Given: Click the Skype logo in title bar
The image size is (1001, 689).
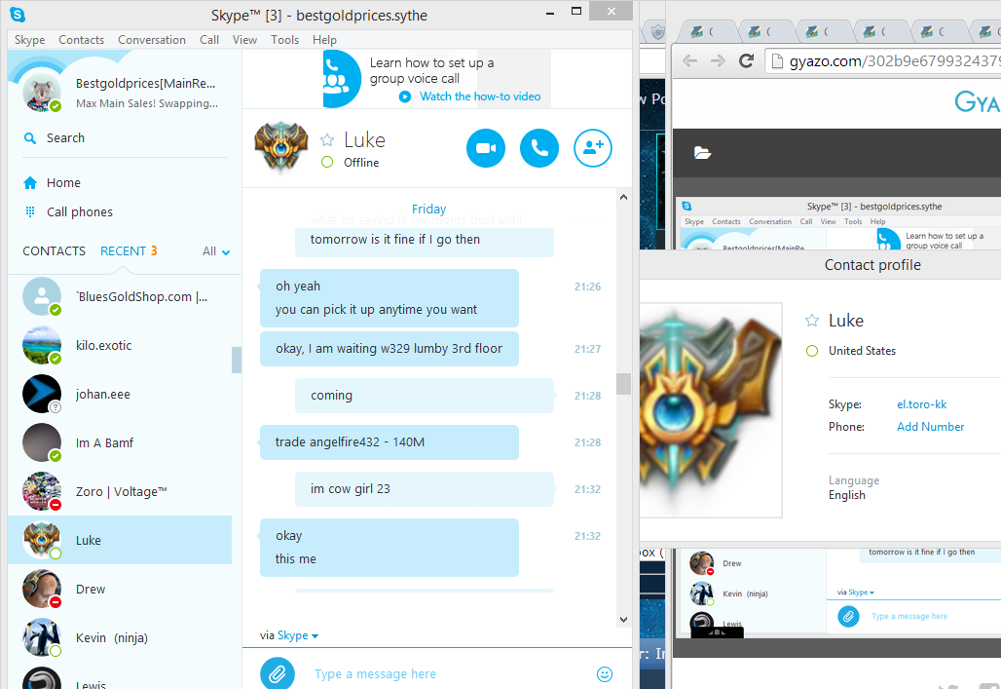Looking at the screenshot, I should 18,14.
